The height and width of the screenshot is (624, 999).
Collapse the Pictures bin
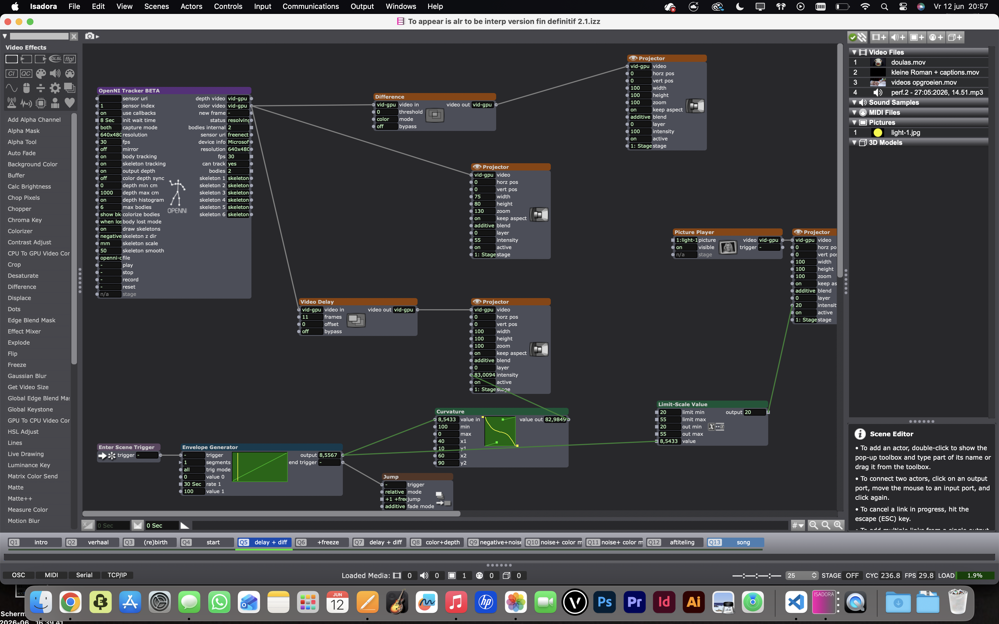coord(855,123)
